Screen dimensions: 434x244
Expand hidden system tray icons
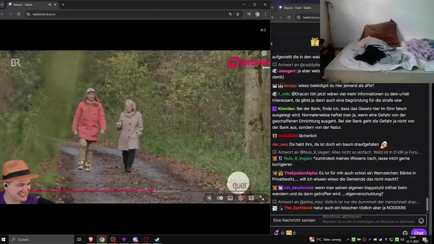coord(347,240)
